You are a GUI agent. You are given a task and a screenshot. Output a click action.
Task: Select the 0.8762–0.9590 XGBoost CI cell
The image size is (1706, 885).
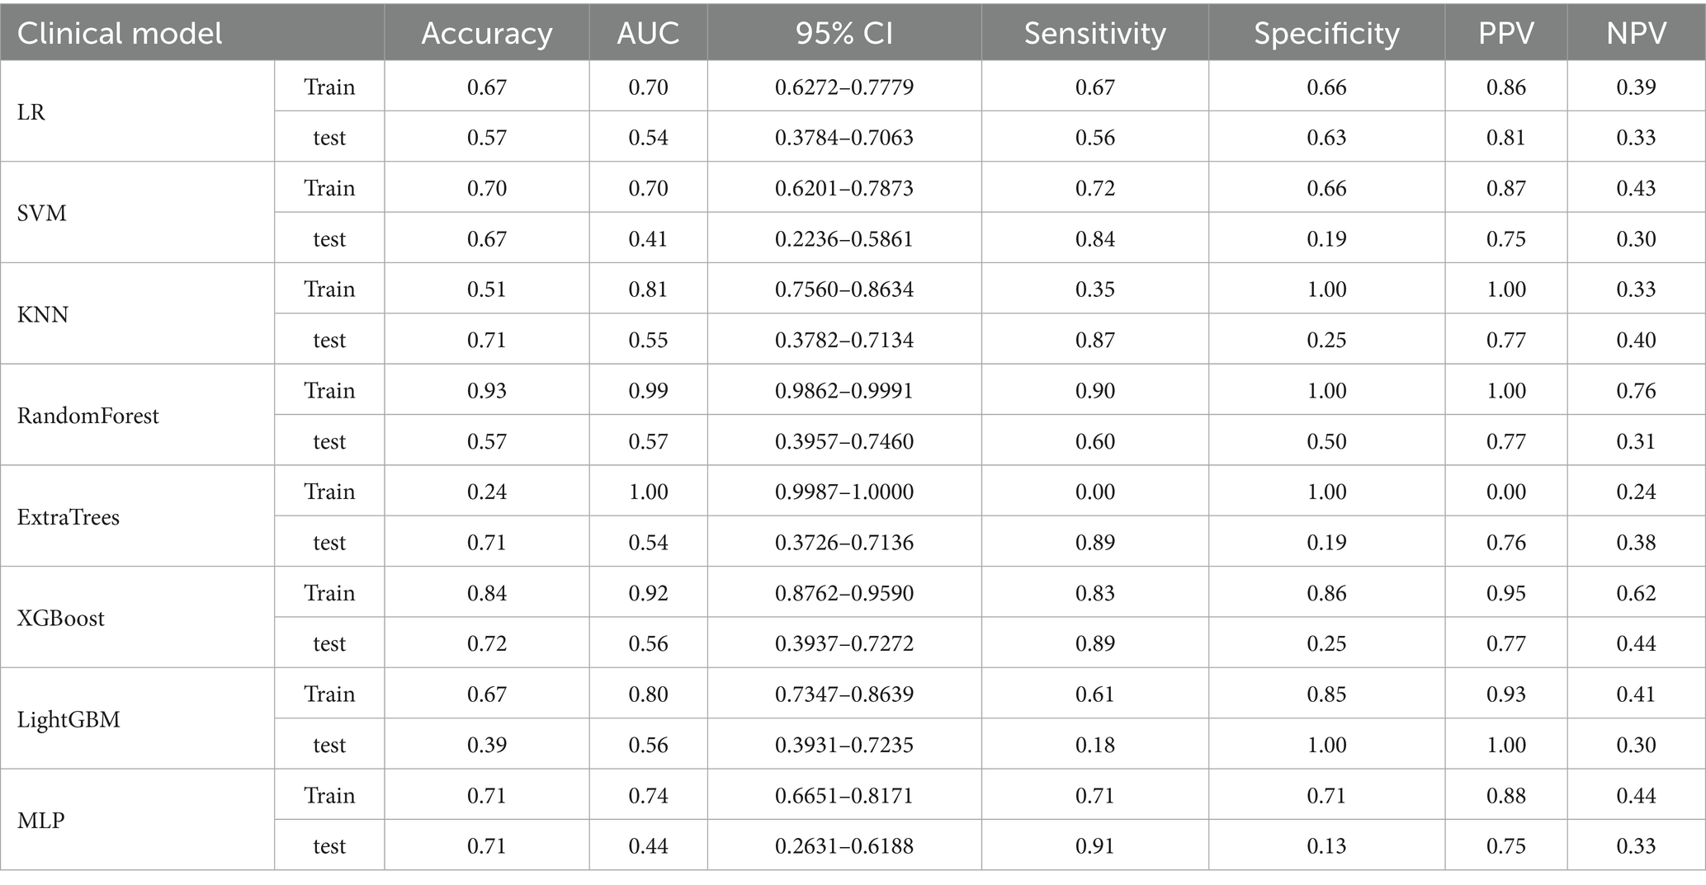(x=844, y=594)
